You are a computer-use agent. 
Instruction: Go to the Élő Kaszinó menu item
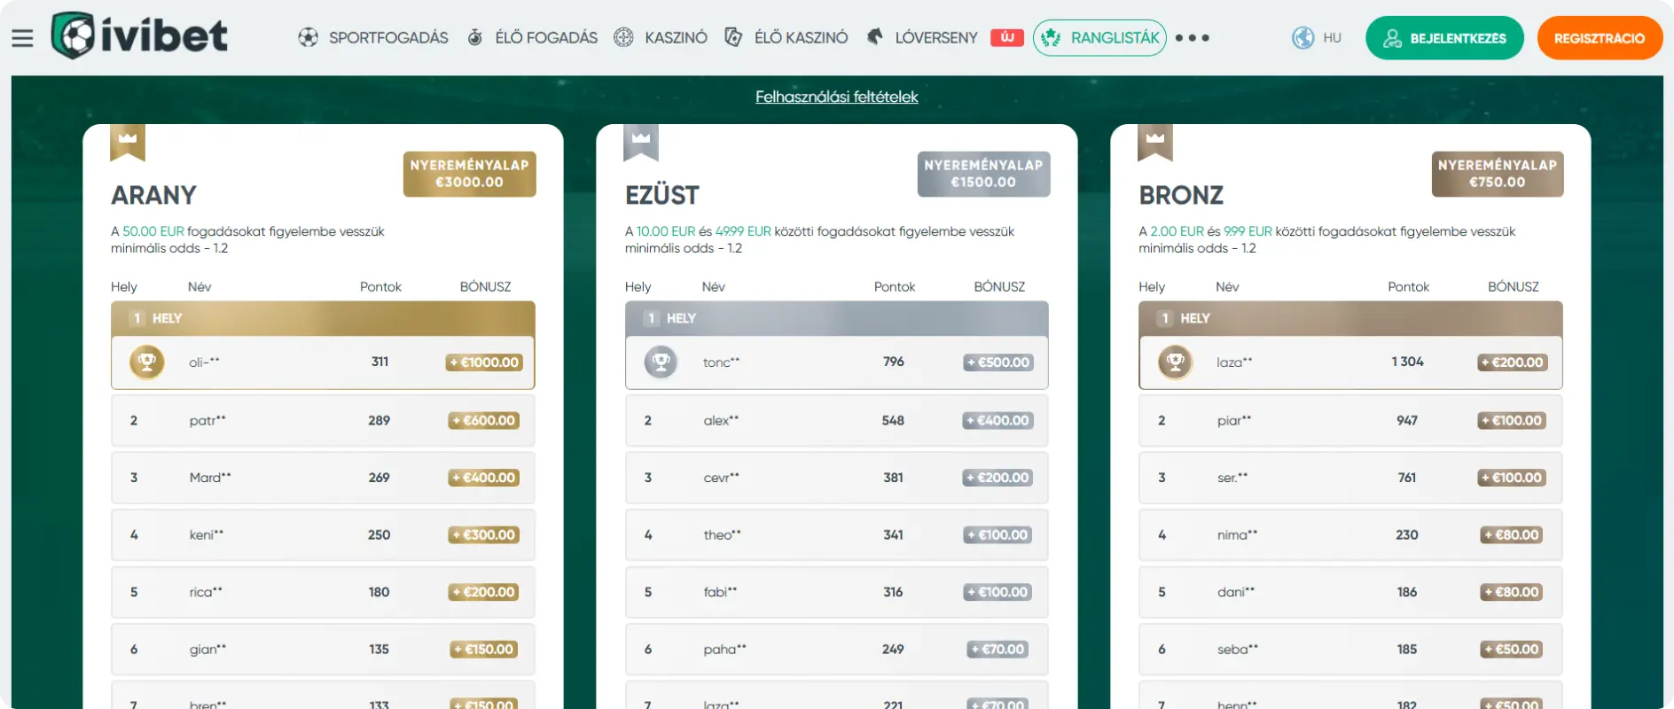pos(800,38)
